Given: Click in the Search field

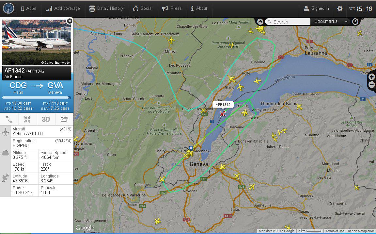Looking at the screenshot, I should pos(288,22).
